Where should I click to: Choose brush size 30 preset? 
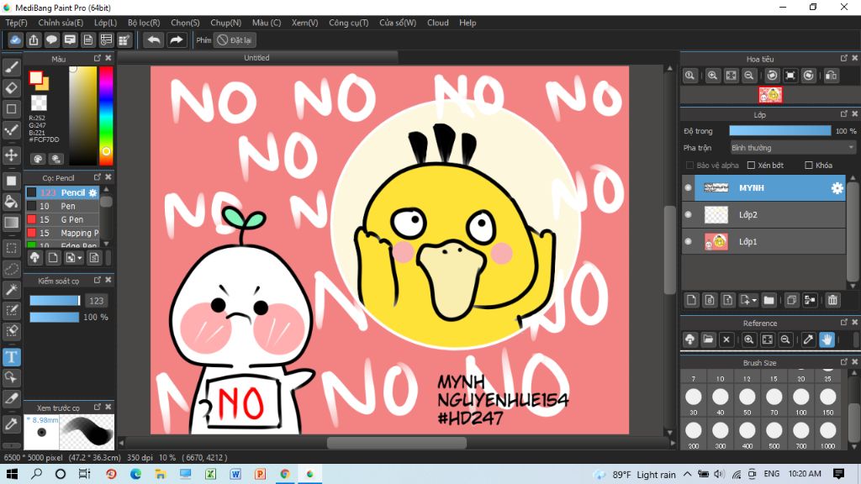pos(694,401)
